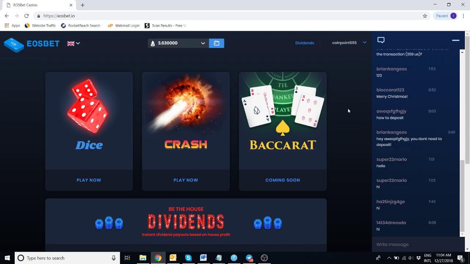
Task: Open Skype from the taskbar
Action: 188,258
